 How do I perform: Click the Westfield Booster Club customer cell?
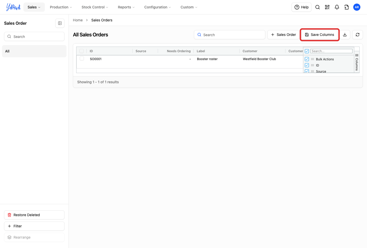[x=259, y=59]
